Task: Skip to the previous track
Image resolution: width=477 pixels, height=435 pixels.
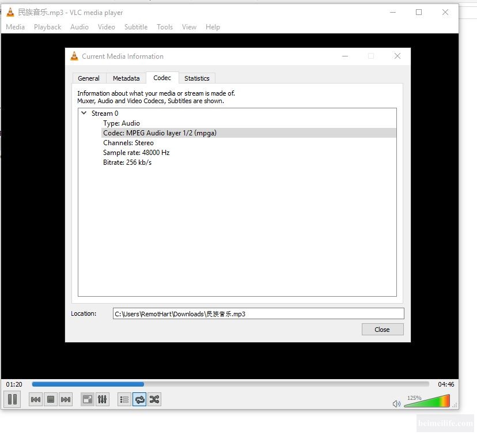Action: [36, 399]
